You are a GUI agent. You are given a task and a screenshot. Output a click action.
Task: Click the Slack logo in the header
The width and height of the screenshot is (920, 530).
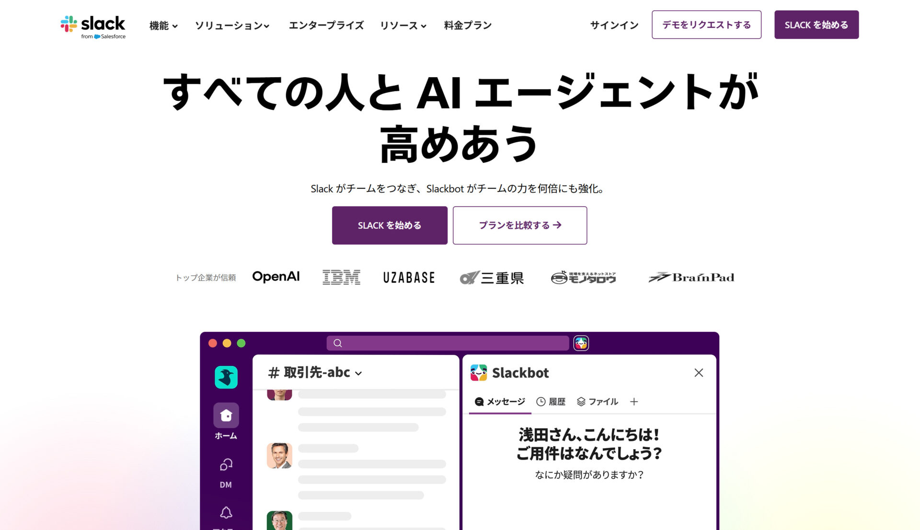(93, 27)
